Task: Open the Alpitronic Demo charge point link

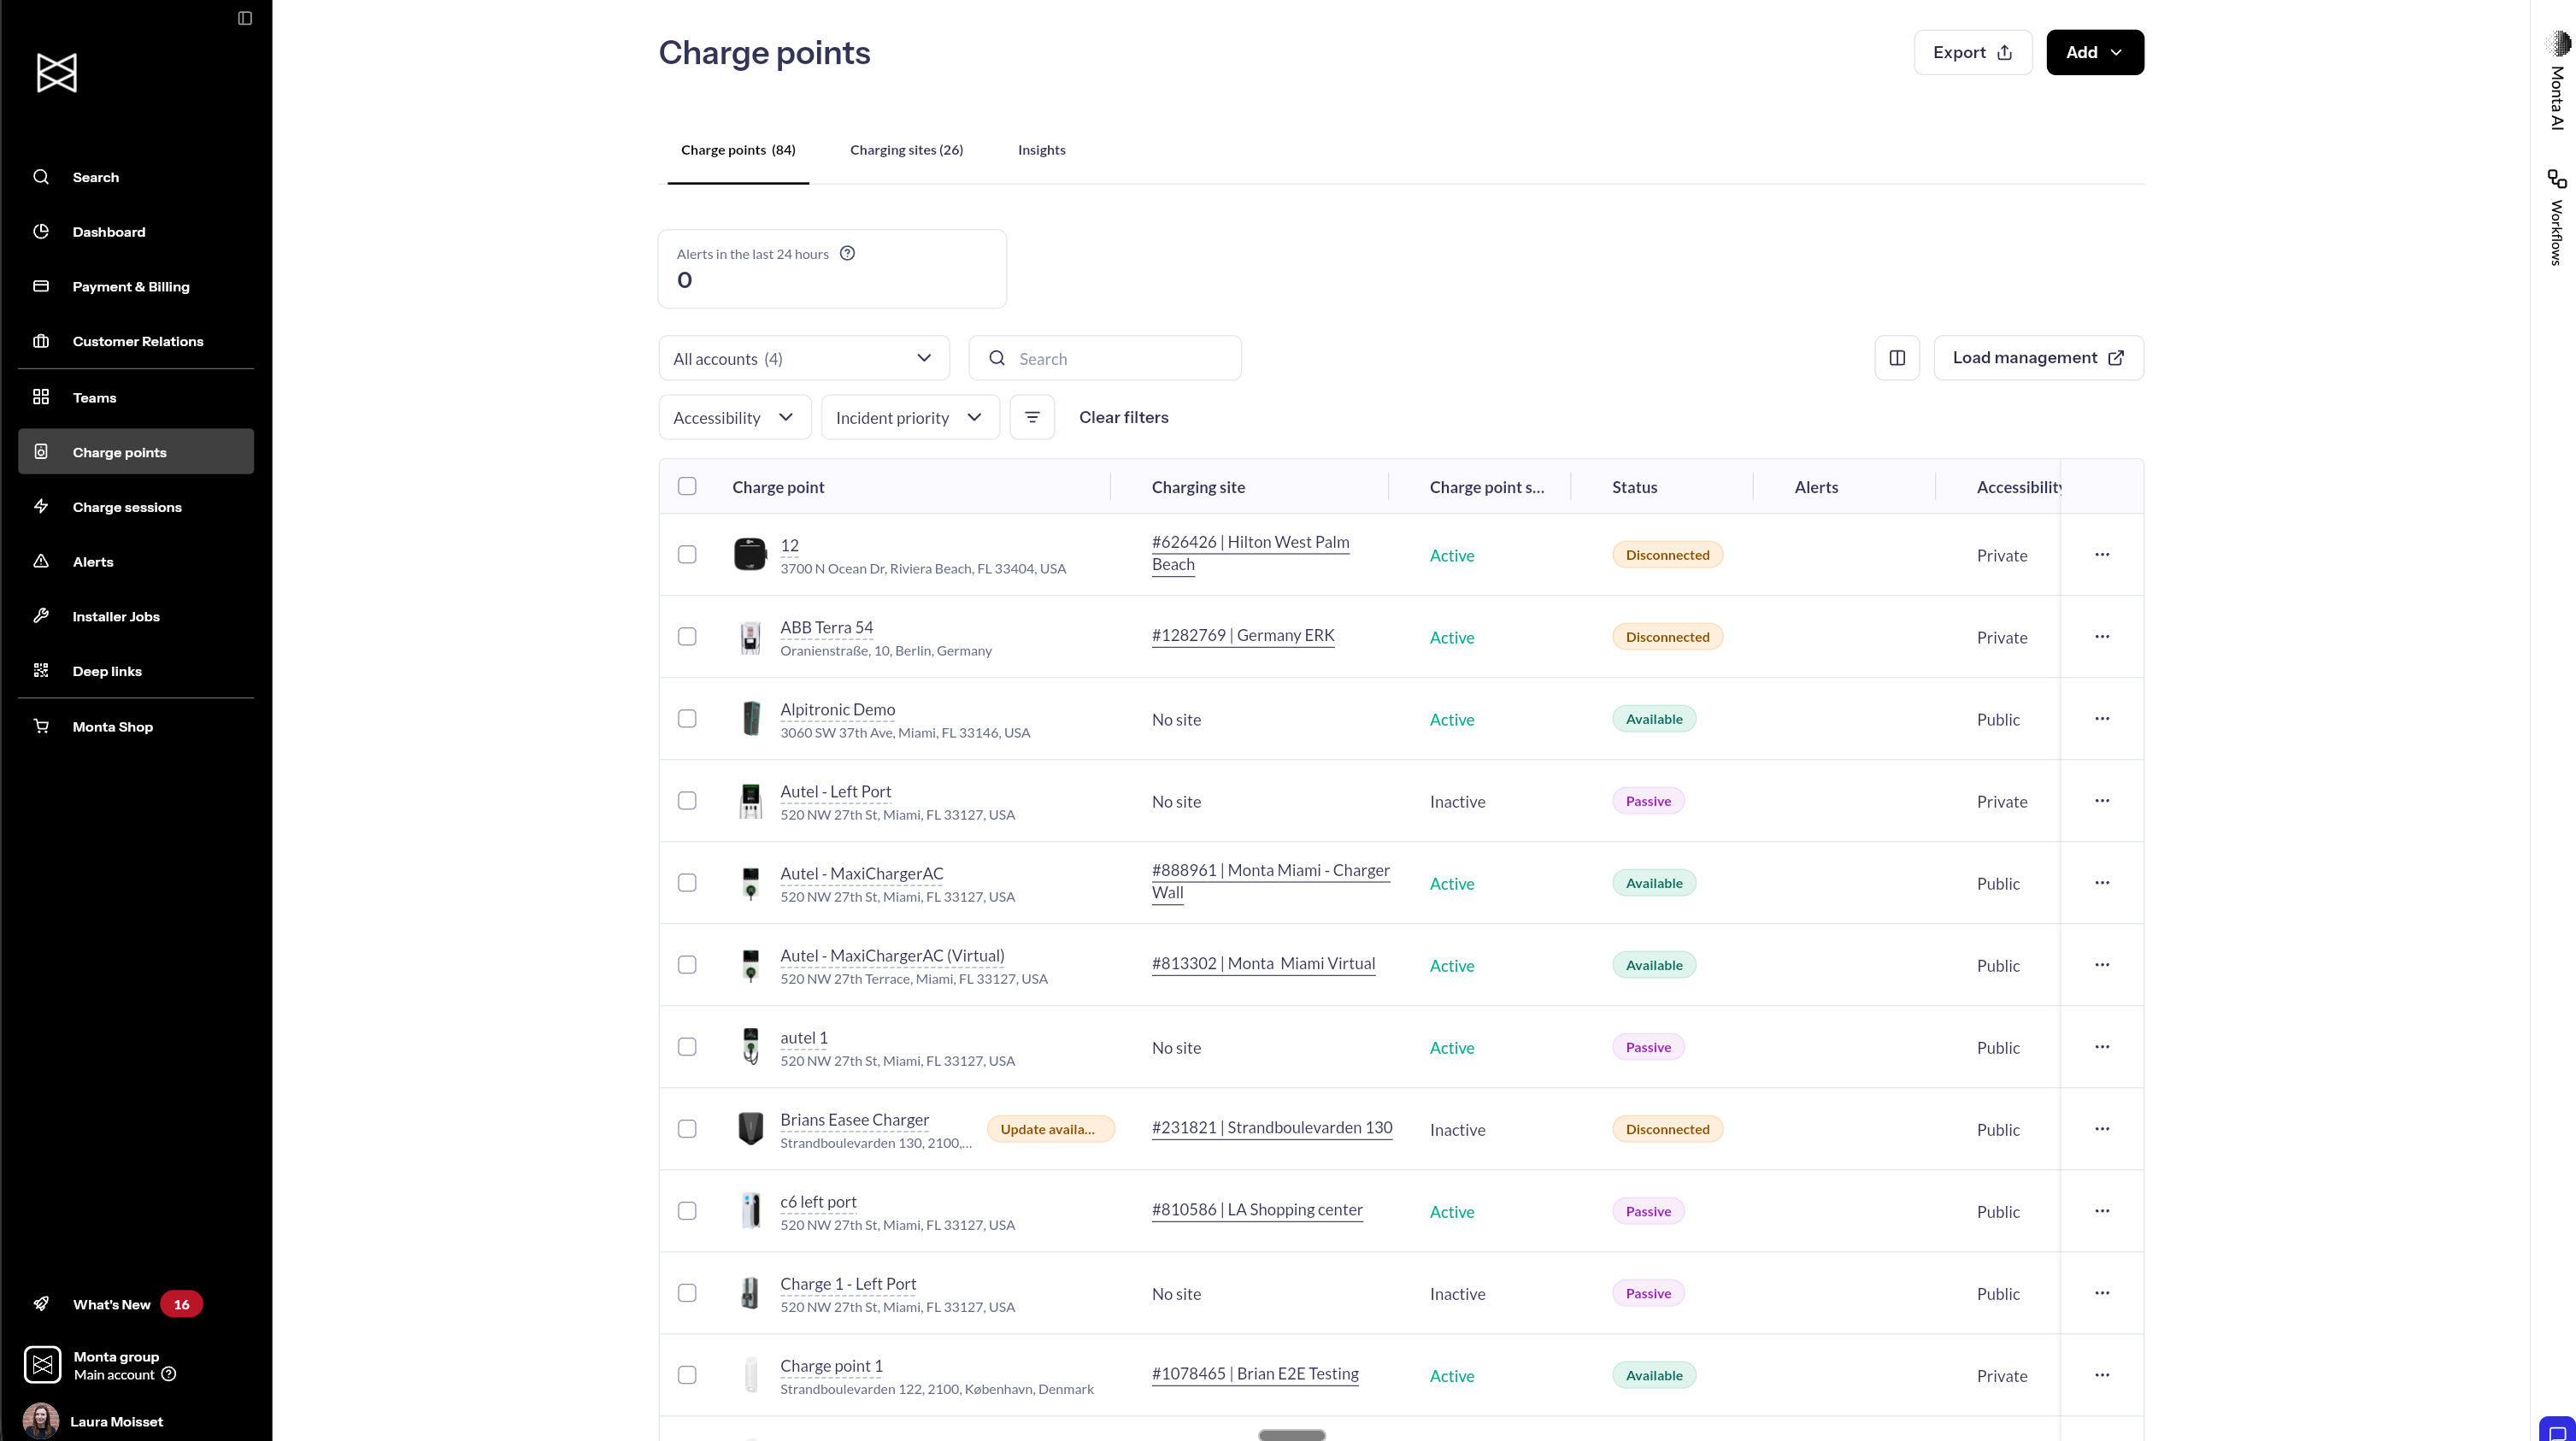Action: (837, 709)
